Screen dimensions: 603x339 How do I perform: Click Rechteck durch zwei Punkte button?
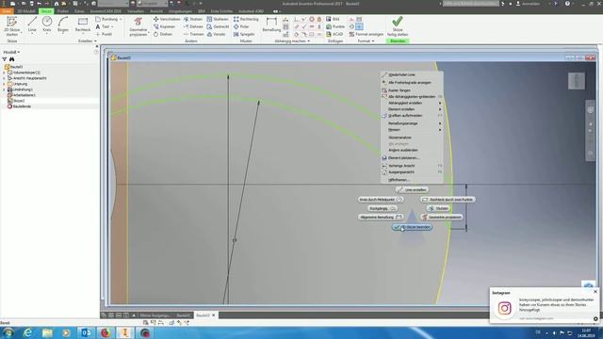pos(448,200)
